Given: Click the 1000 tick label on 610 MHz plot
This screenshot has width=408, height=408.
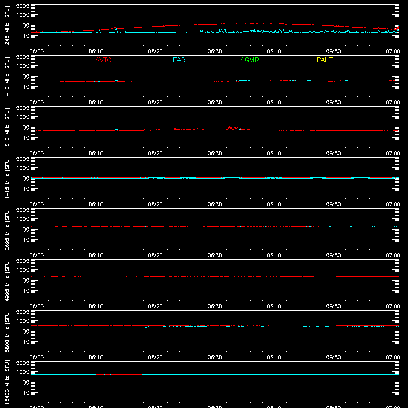Looking at the screenshot, I should point(23,117).
